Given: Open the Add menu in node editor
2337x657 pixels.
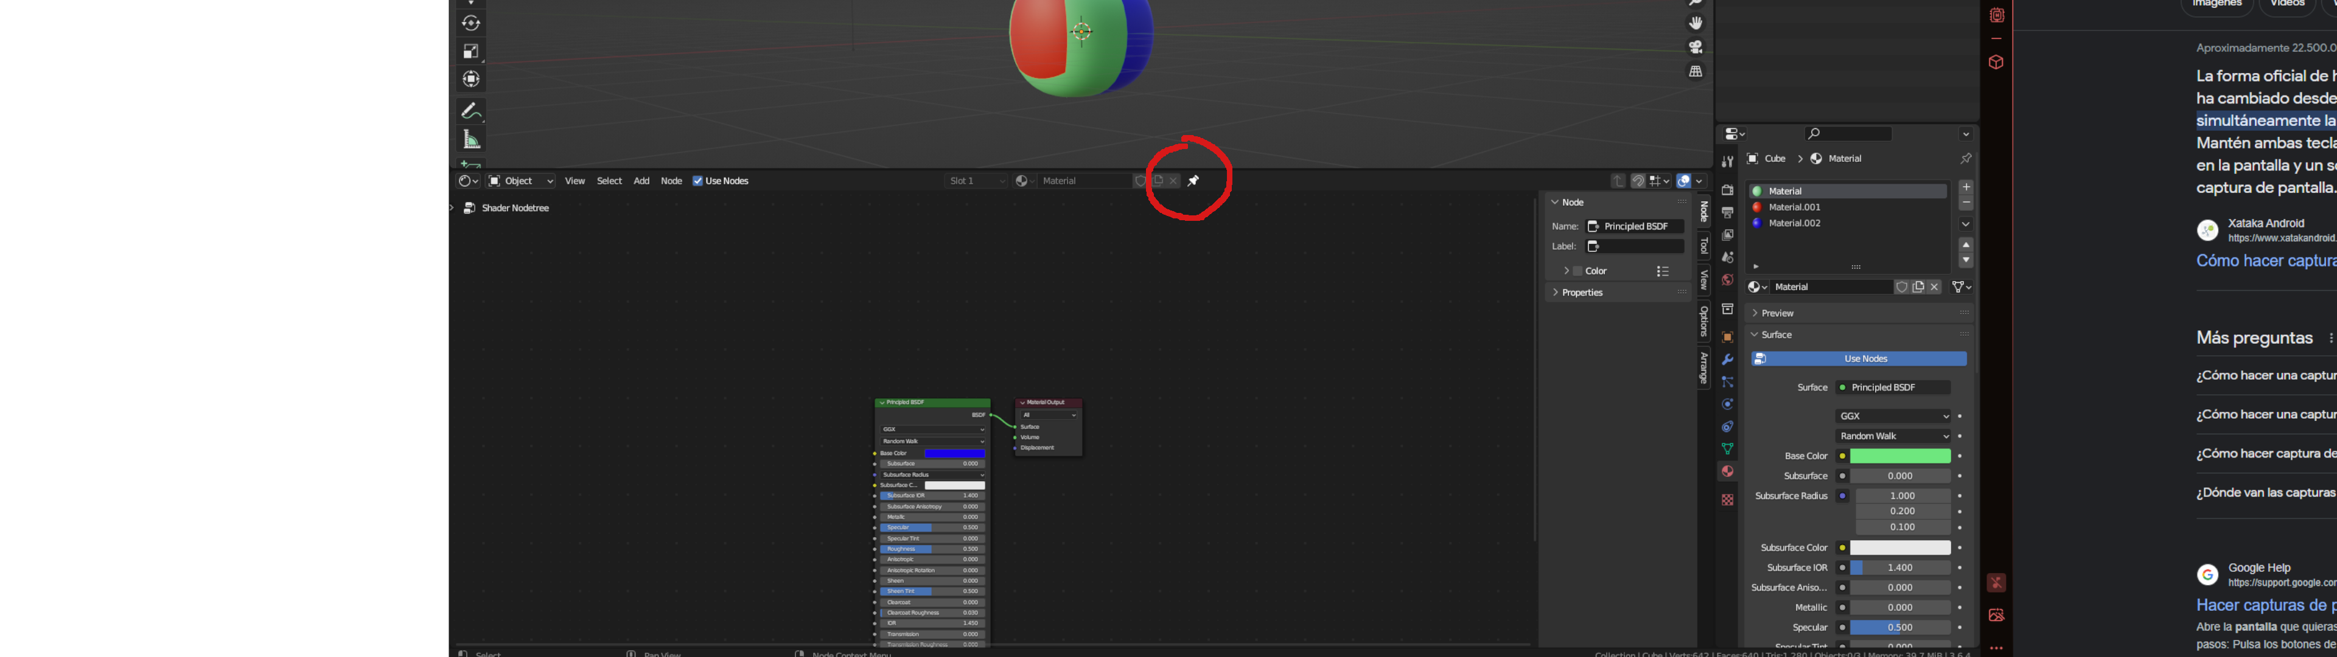Looking at the screenshot, I should click(641, 181).
